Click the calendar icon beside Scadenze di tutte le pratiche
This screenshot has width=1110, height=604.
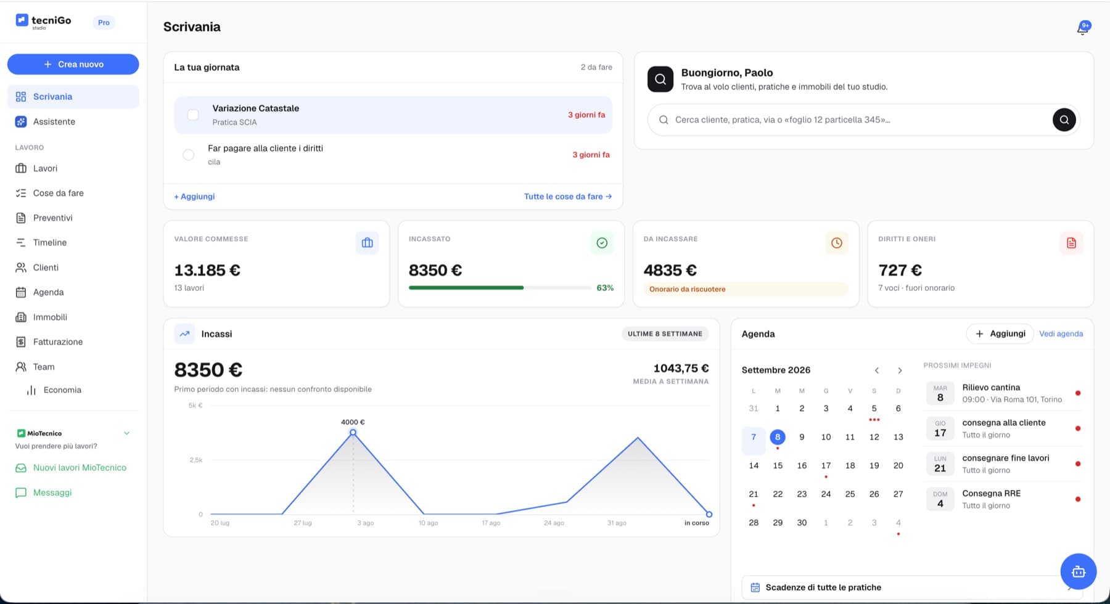(755, 587)
